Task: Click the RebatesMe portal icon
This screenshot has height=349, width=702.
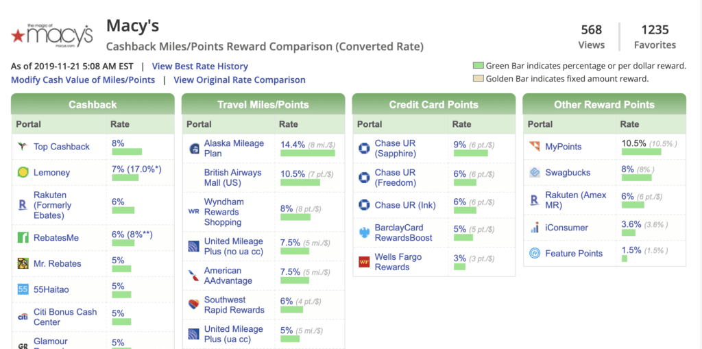Action: 23,238
